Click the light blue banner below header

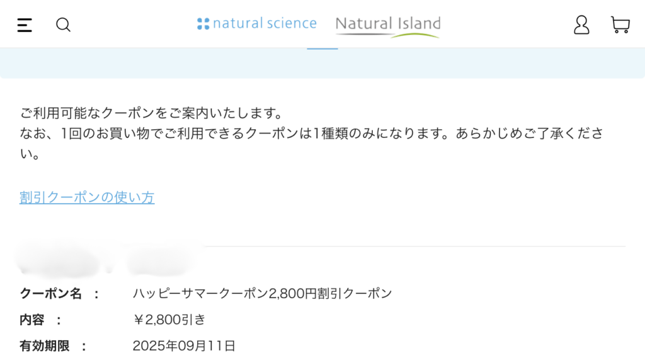pos(322,63)
